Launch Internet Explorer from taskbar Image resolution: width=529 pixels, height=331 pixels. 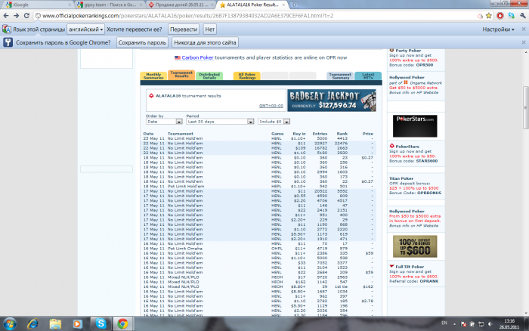point(32,324)
